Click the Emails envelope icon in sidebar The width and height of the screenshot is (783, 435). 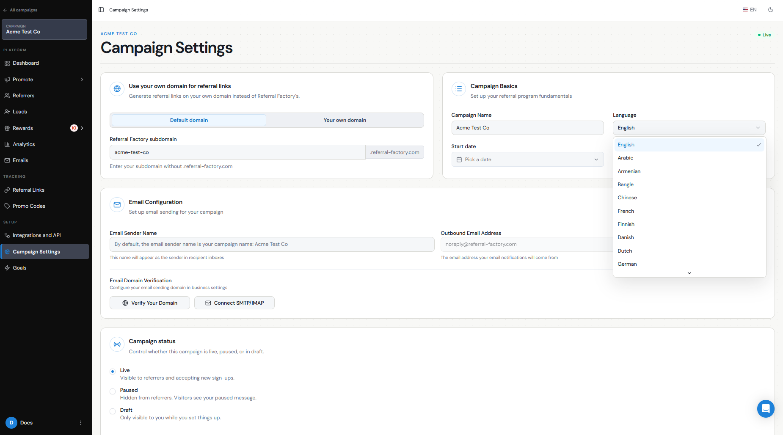(x=7, y=160)
